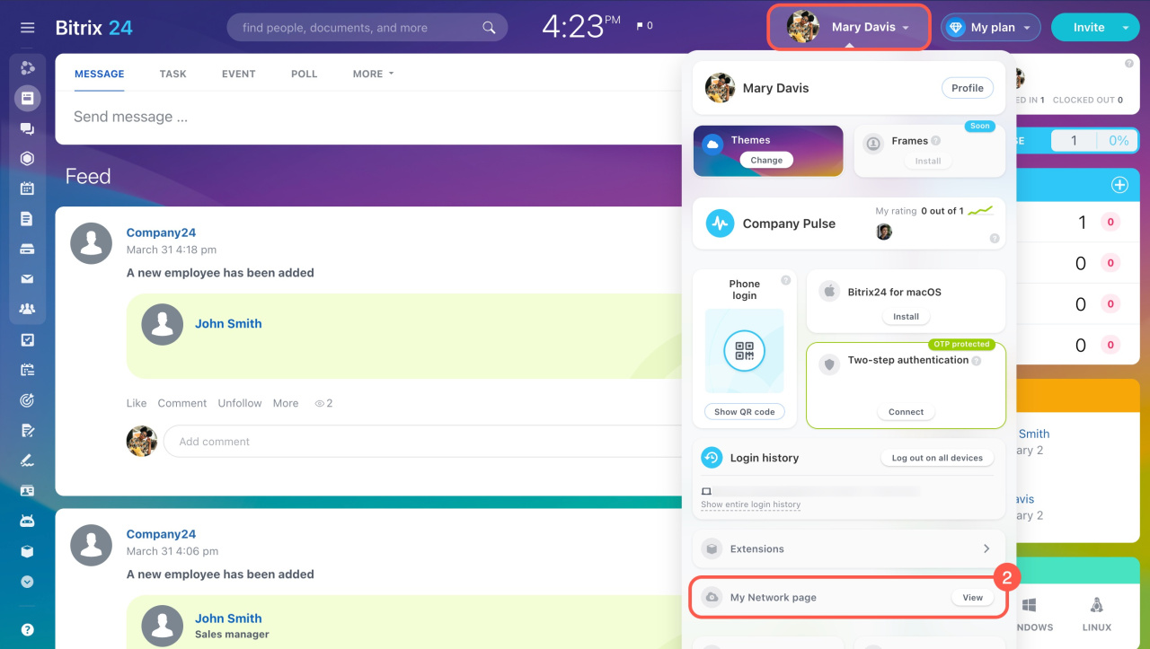The height and width of the screenshot is (649, 1150).
Task: Click the blue plus icon in right panel
Action: tap(1119, 185)
